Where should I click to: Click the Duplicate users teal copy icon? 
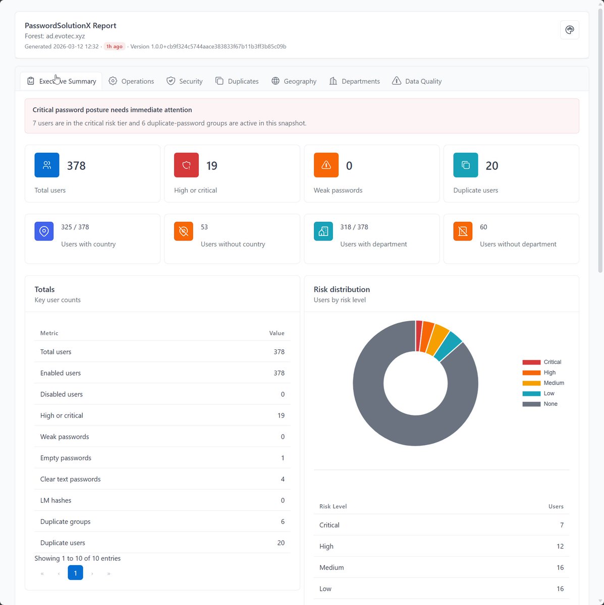tap(466, 165)
